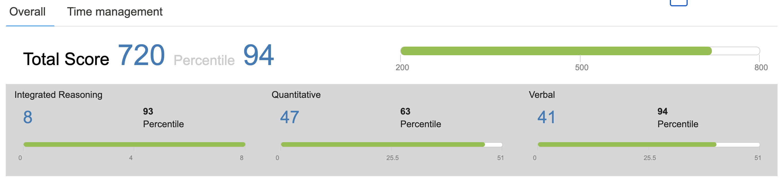This screenshot has width=781, height=179.
Task: Click the Verbal progress bar
Action: click(x=649, y=144)
